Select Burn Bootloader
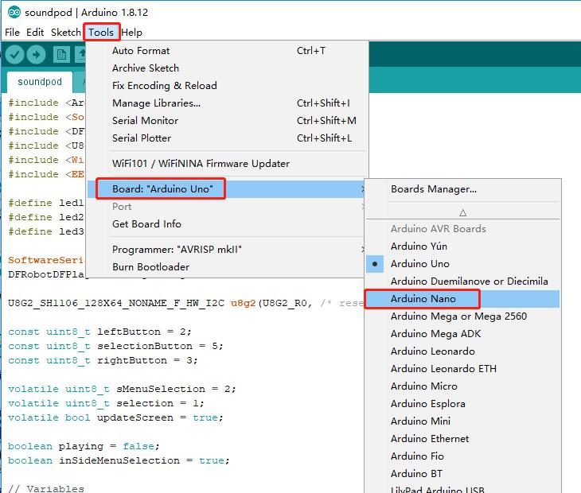581x493 pixels. pyautogui.click(x=151, y=267)
